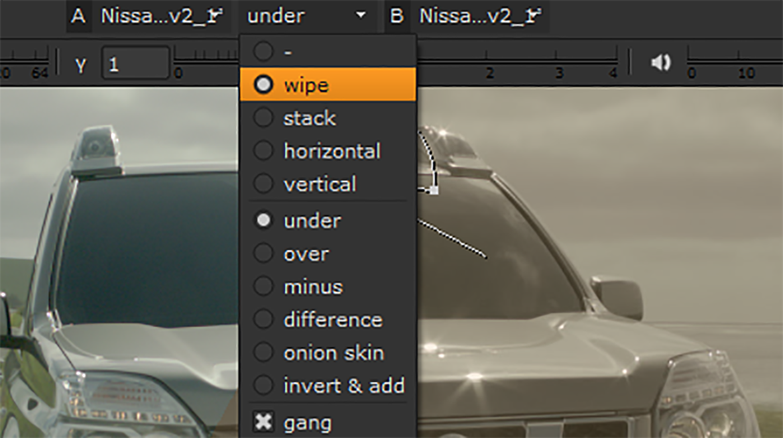
Task: Toggle the 'gang' checkbox
Action: [x=263, y=421]
